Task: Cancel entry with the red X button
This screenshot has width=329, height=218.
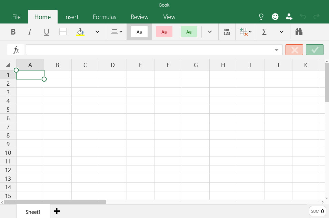Action: pos(294,50)
